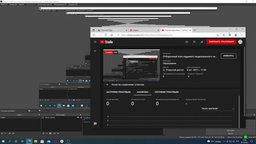The image size is (256, 144).
Task: Add a new source with plus icon
Action: tap(43, 133)
